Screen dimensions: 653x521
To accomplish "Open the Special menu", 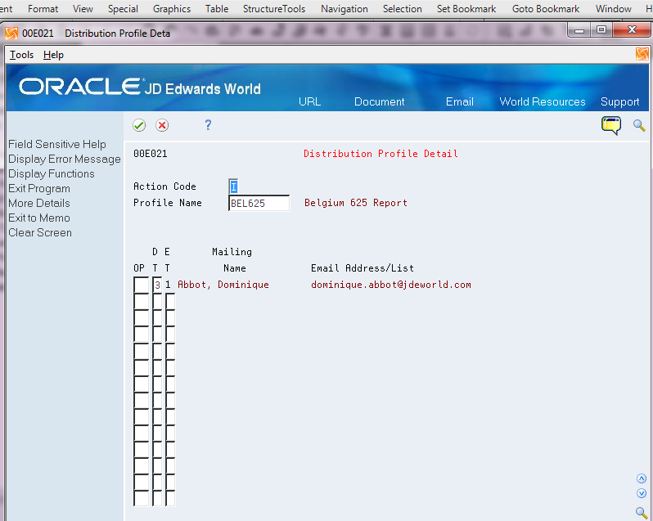I will 123,9.
